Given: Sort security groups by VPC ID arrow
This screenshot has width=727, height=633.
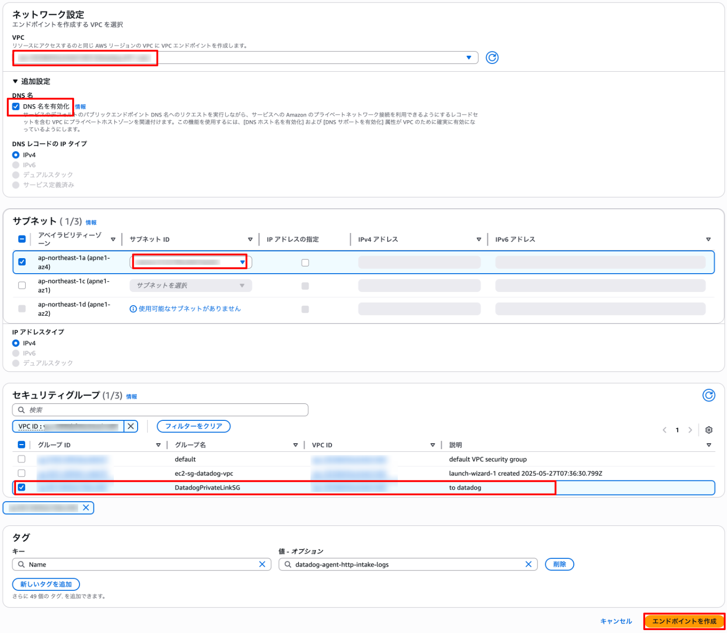Looking at the screenshot, I should [x=432, y=445].
